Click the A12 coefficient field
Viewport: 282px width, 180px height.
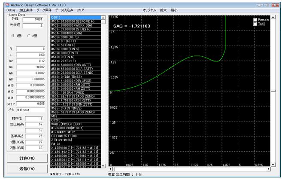30,92
